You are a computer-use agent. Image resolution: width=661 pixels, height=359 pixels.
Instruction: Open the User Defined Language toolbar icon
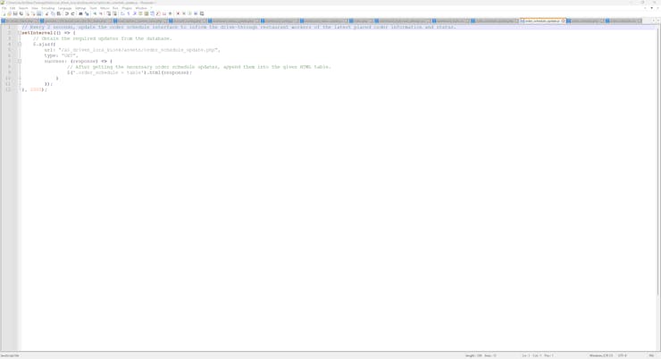pyautogui.click(x=140, y=13)
